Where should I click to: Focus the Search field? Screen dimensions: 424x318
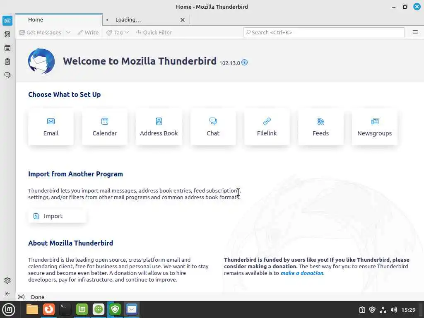click(x=324, y=32)
